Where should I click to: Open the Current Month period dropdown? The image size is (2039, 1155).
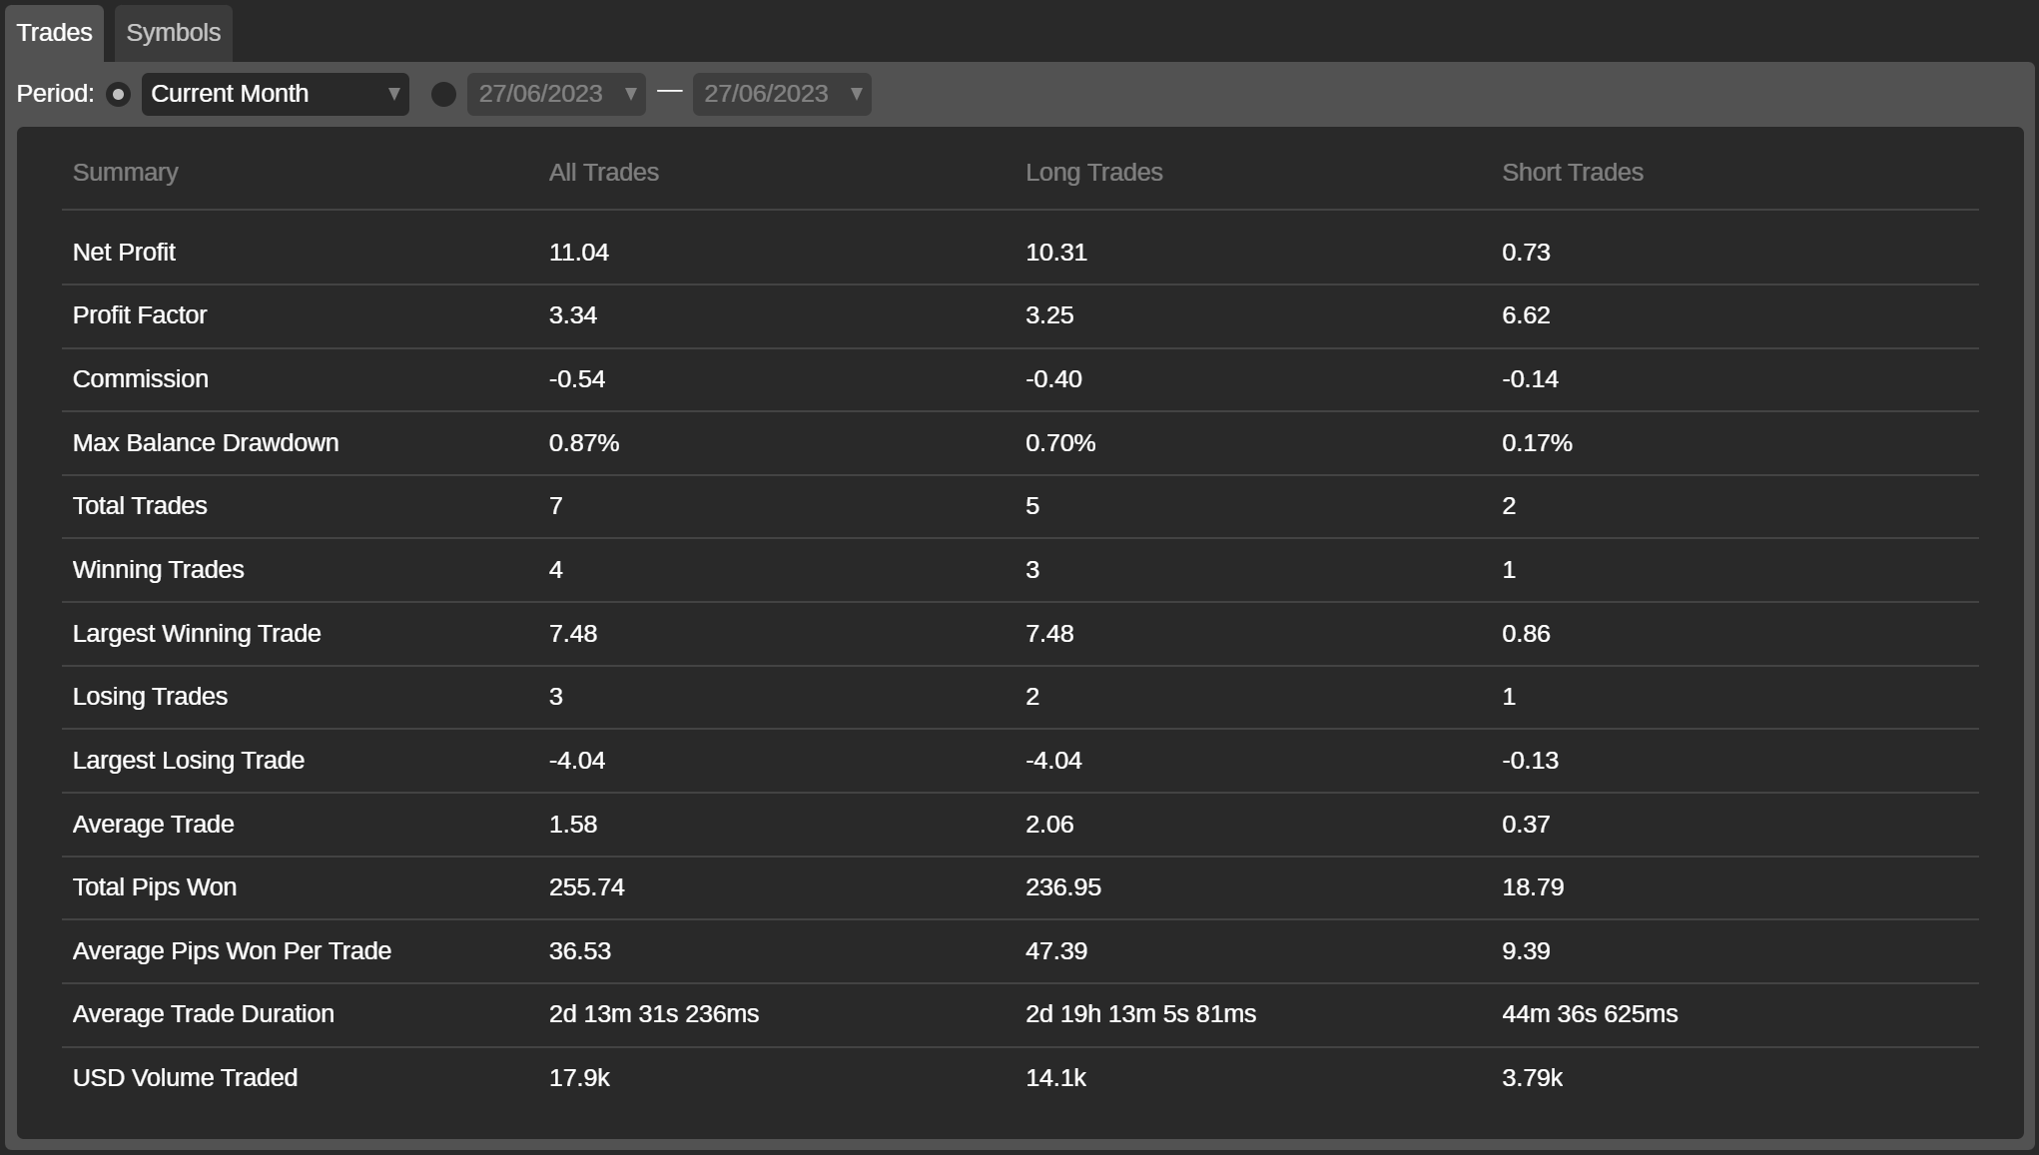point(275,94)
